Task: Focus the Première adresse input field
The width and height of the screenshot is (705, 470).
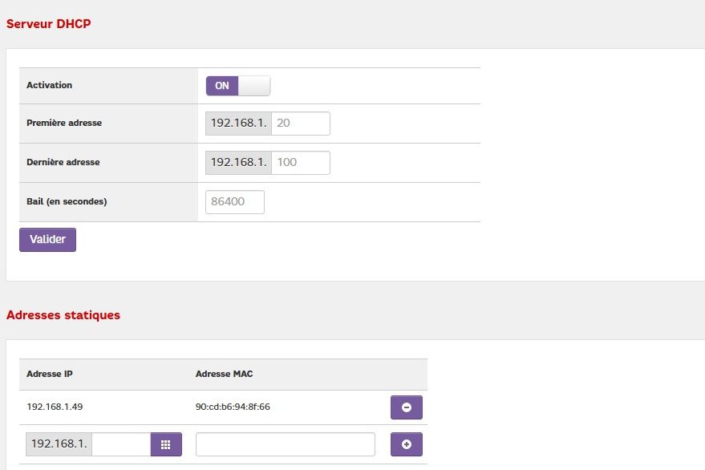Action: (301, 124)
